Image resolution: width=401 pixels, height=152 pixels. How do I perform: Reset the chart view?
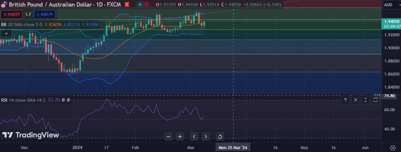[220, 137]
